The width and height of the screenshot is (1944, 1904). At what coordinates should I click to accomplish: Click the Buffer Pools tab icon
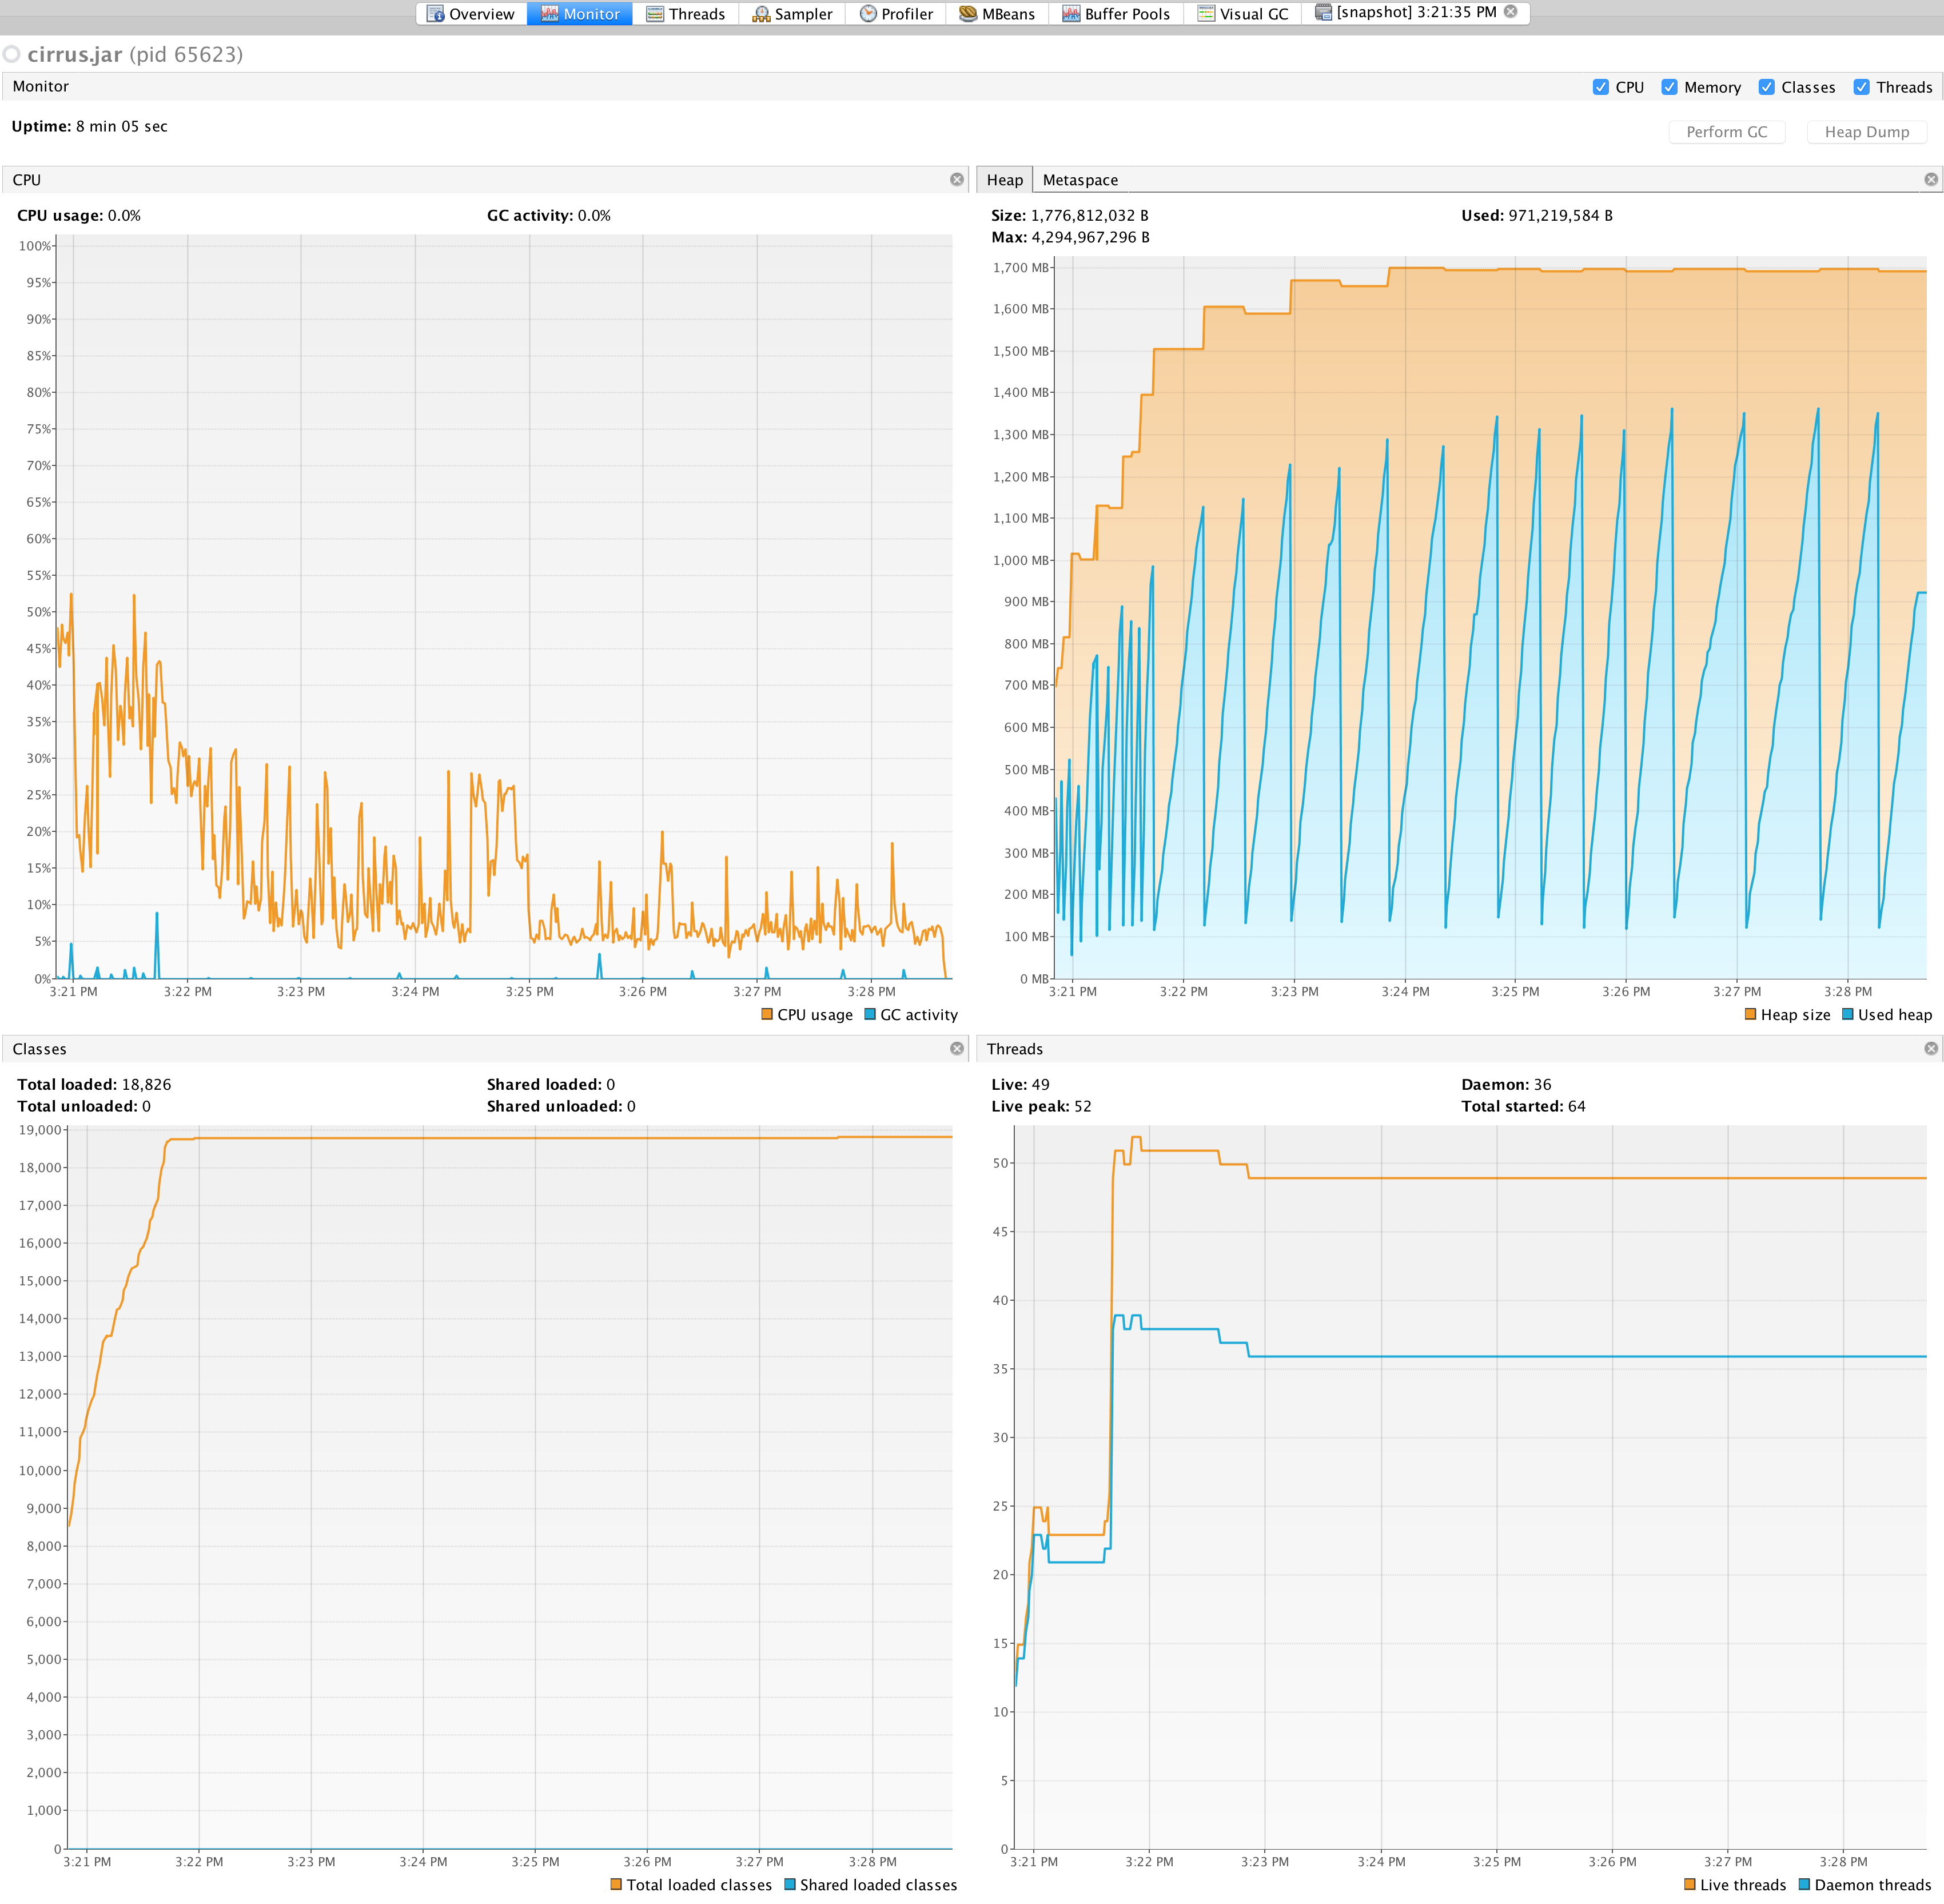click(x=1071, y=14)
